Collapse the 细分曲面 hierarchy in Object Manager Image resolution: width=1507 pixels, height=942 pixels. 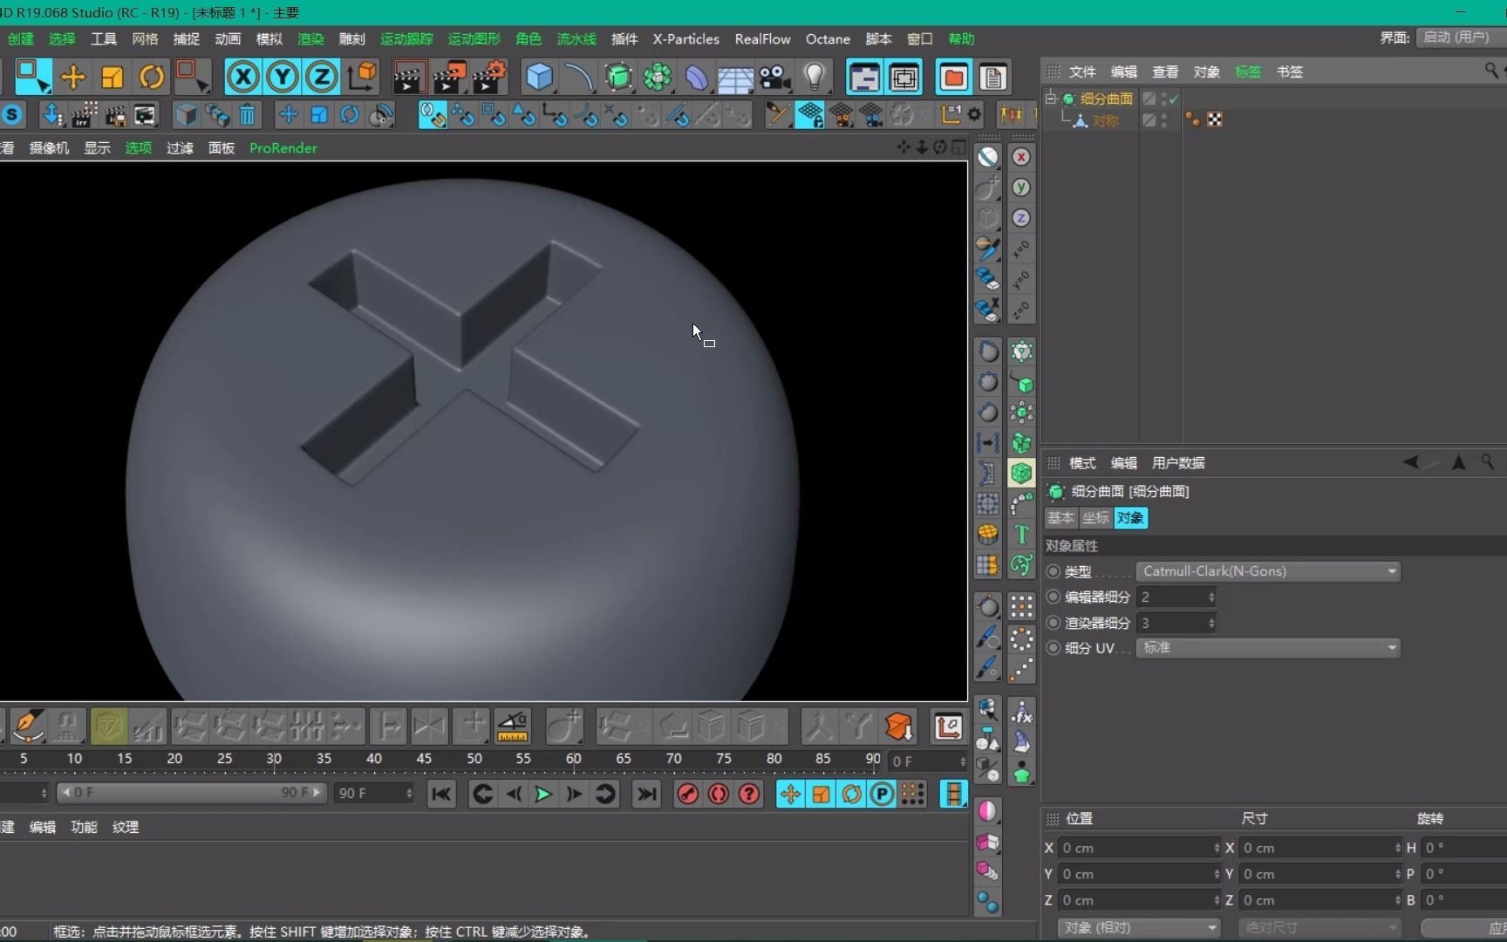(1051, 99)
